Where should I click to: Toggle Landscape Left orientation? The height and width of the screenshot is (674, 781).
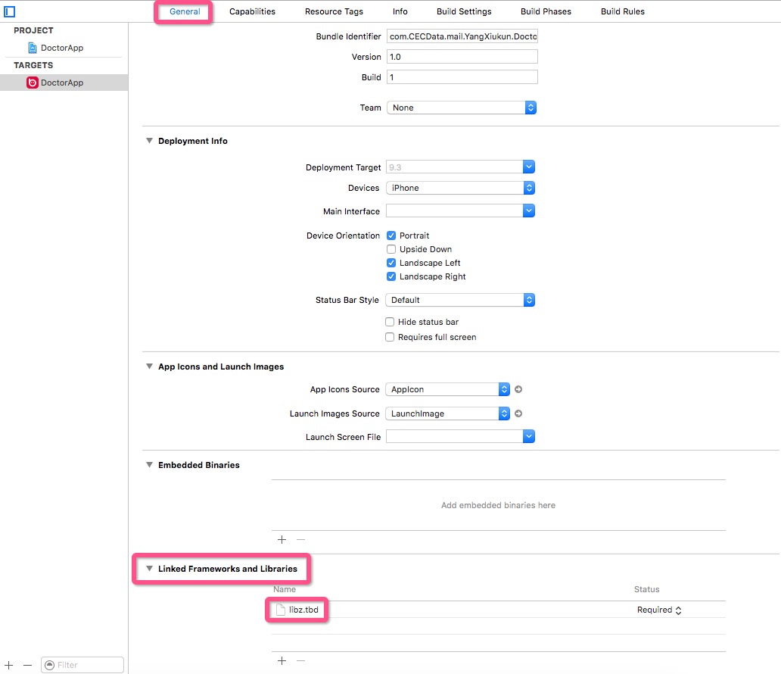391,263
